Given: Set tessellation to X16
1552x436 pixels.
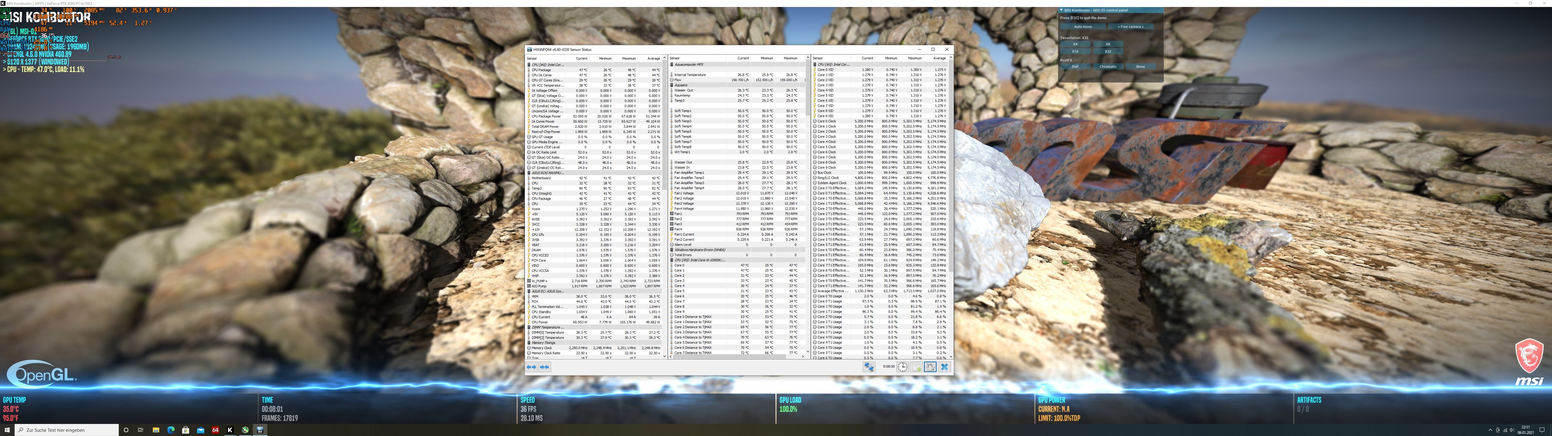Looking at the screenshot, I should click(1075, 51).
